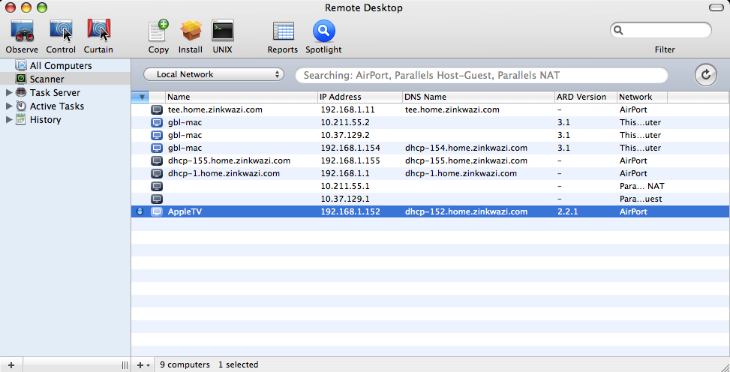The image size is (730, 372).
Task: Expand the Task Server disclosure triangle
Action: (x=9, y=93)
